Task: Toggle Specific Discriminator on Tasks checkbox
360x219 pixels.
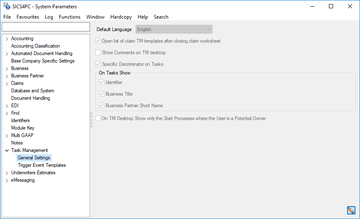Action: click(x=98, y=64)
